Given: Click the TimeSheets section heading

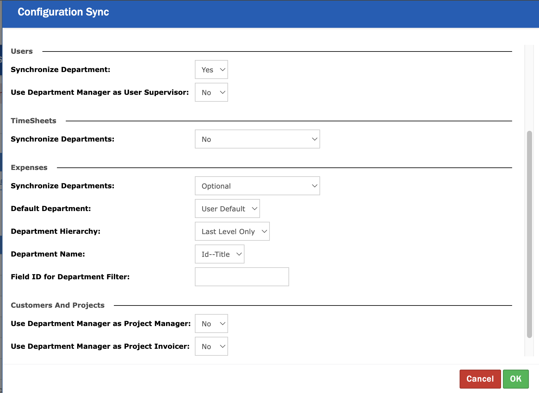Looking at the screenshot, I should pos(34,121).
